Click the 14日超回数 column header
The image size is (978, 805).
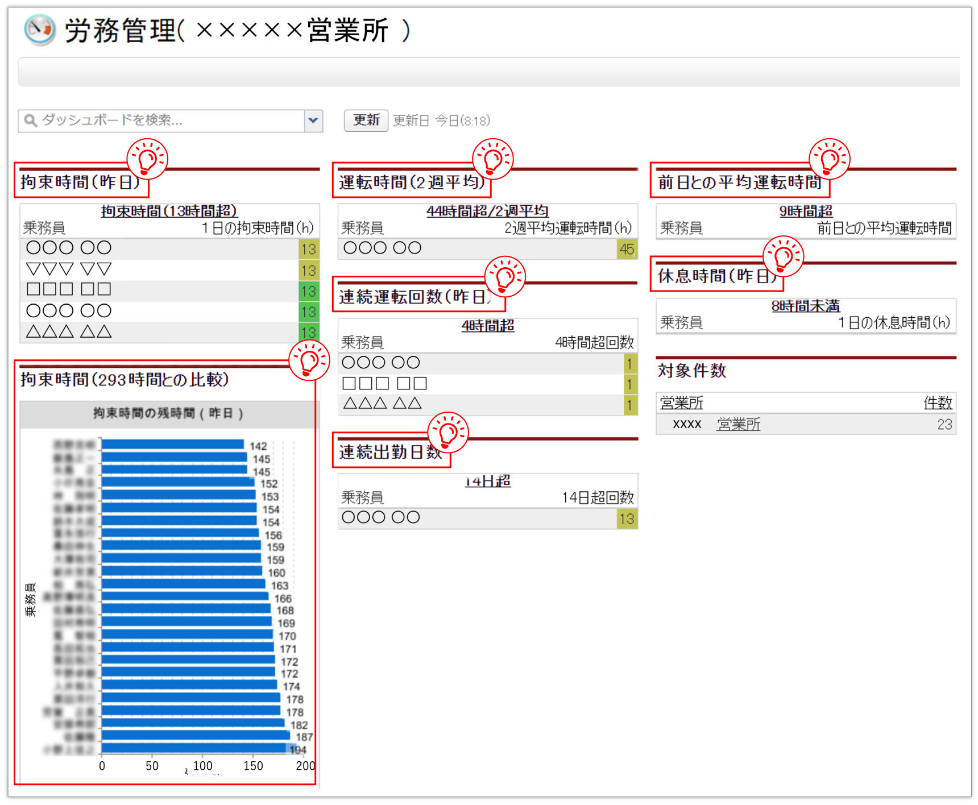pyautogui.click(x=598, y=498)
